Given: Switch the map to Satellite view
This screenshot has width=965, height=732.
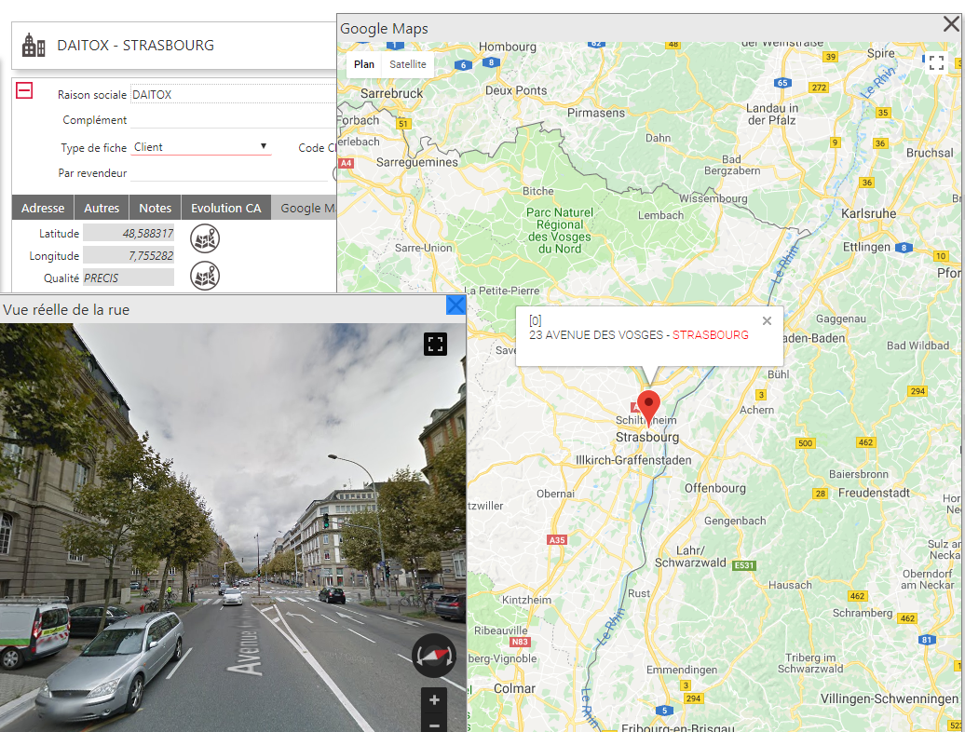Looking at the screenshot, I should click(407, 64).
